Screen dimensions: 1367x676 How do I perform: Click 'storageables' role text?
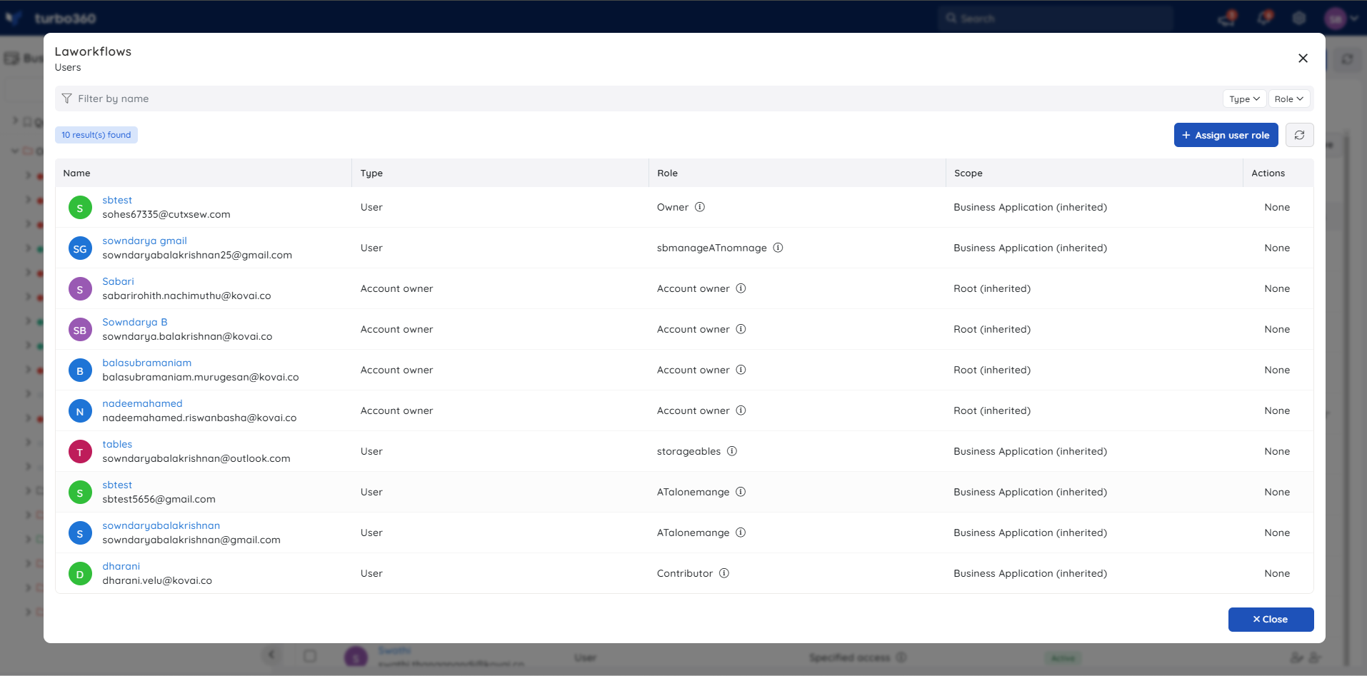click(x=688, y=451)
